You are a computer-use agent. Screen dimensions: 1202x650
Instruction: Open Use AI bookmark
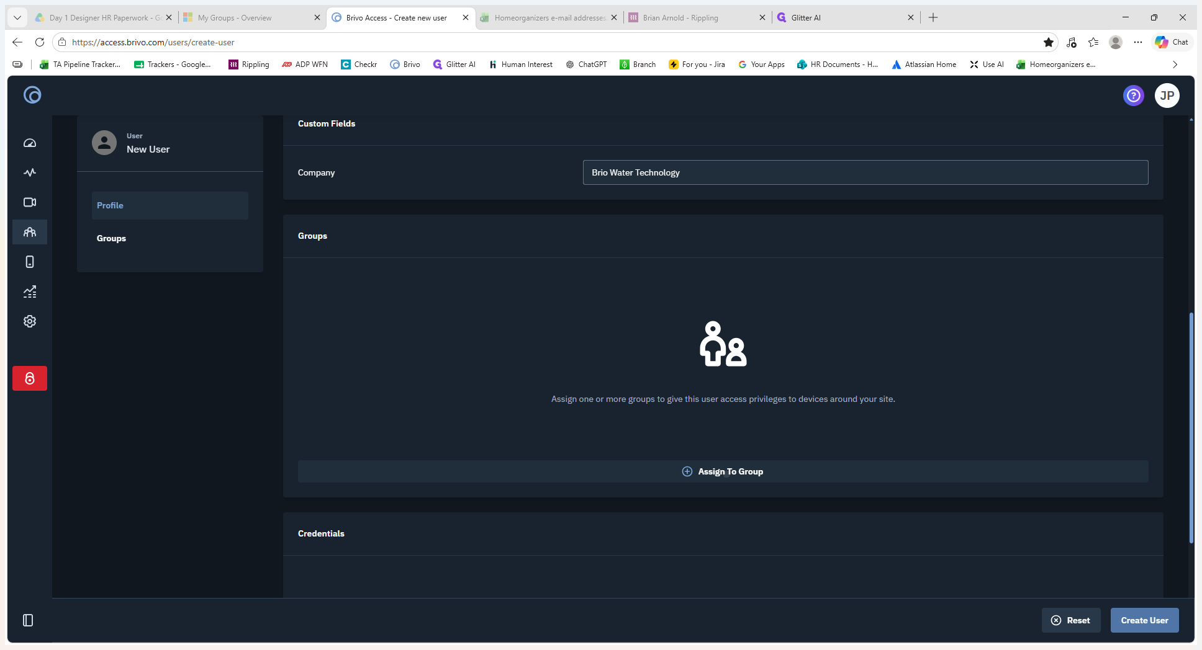[987, 65]
